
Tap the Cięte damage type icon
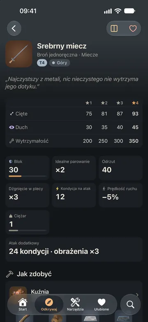tap(12, 114)
